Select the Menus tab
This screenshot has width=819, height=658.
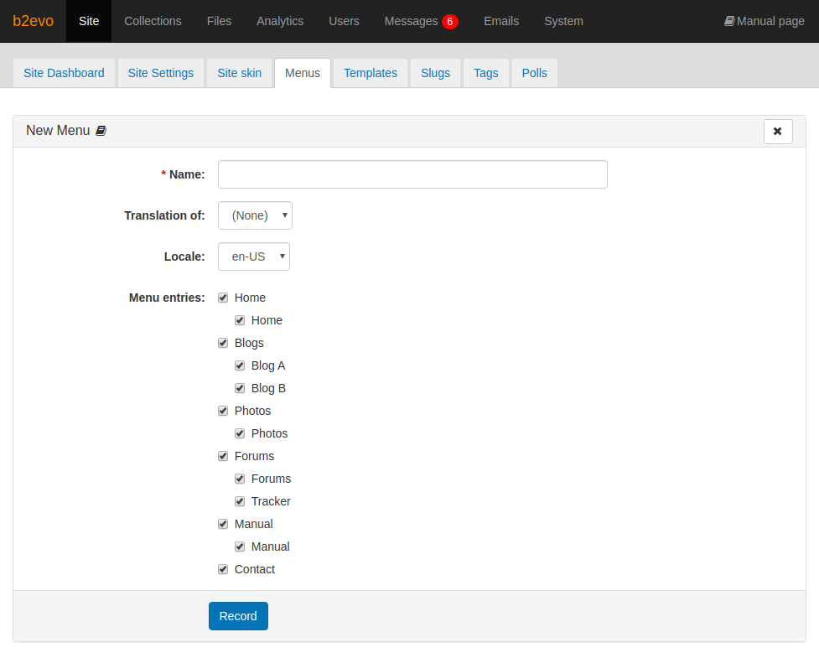pyautogui.click(x=303, y=73)
